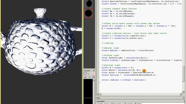Click the 'float3 N = (normal.z * Nn)' line
The image size is (186, 104).
[x=139, y=26]
